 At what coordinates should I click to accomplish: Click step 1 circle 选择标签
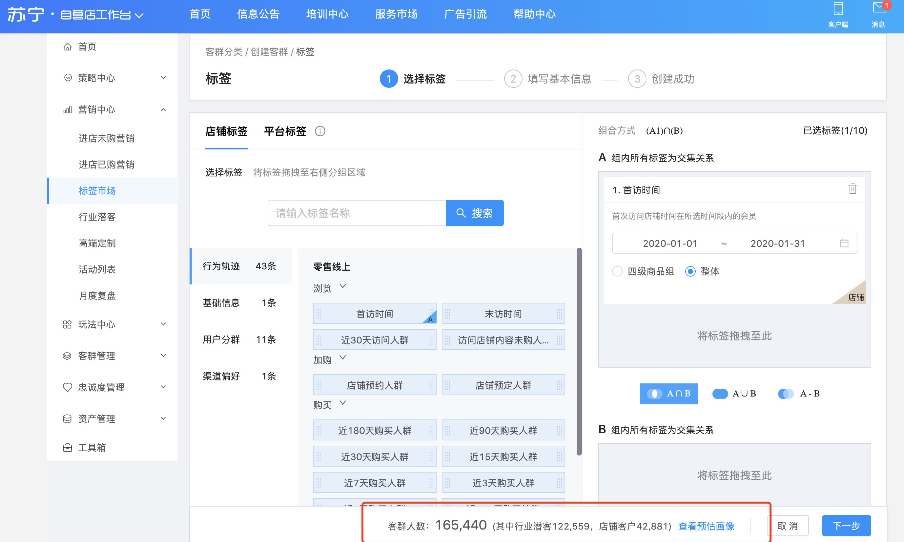pos(389,79)
